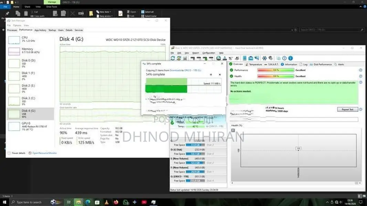This screenshot has height=206, width=367.
Task: Click the refresh icon beside Explorer address bar
Action: [x=295, y=30]
